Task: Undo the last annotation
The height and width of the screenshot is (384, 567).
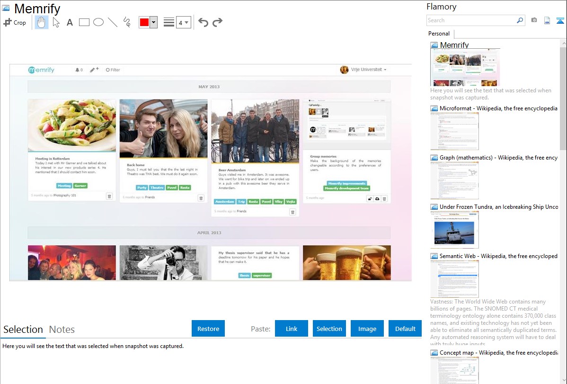Action: click(203, 22)
